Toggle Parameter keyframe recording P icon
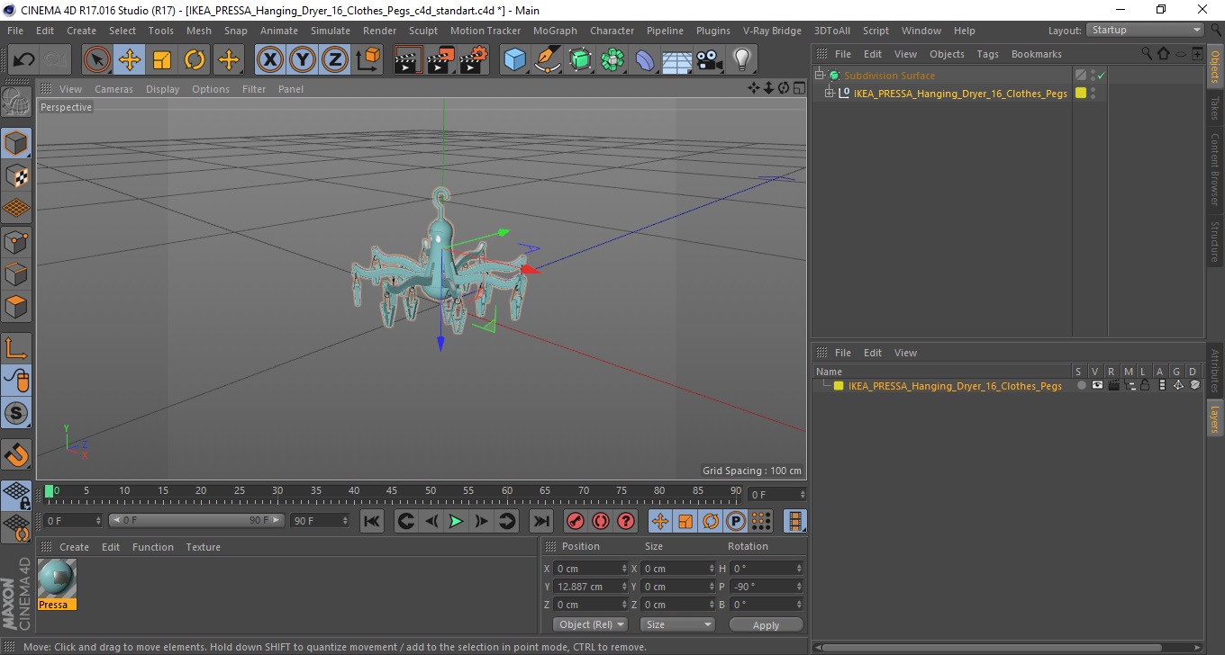Viewport: 1225px width, 655px height. pyautogui.click(x=736, y=521)
